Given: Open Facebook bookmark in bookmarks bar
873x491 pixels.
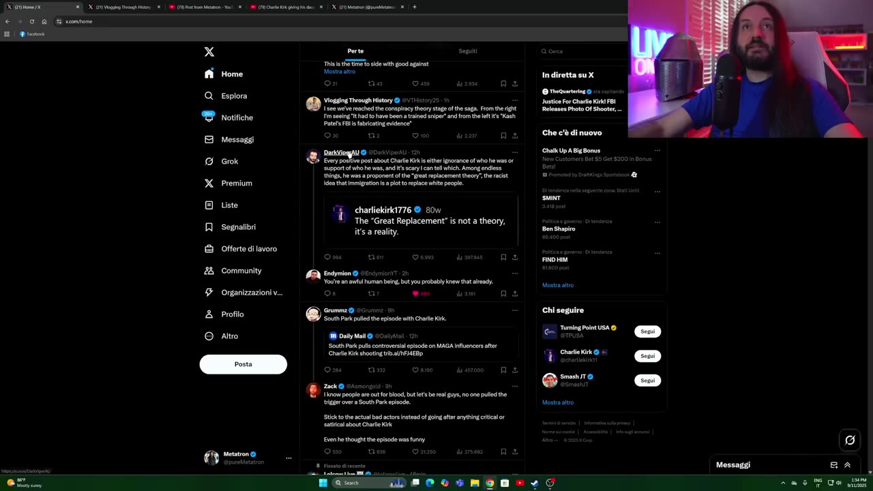Looking at the screenshot, I should pyautogui.click(x=32, y=34).
